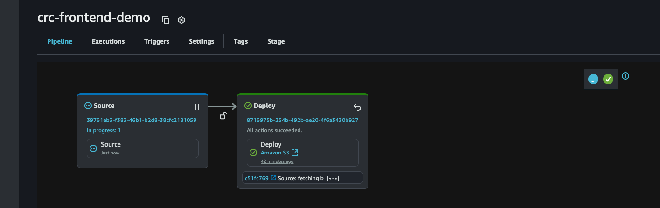Open the Triggers tab

[157, 41]
